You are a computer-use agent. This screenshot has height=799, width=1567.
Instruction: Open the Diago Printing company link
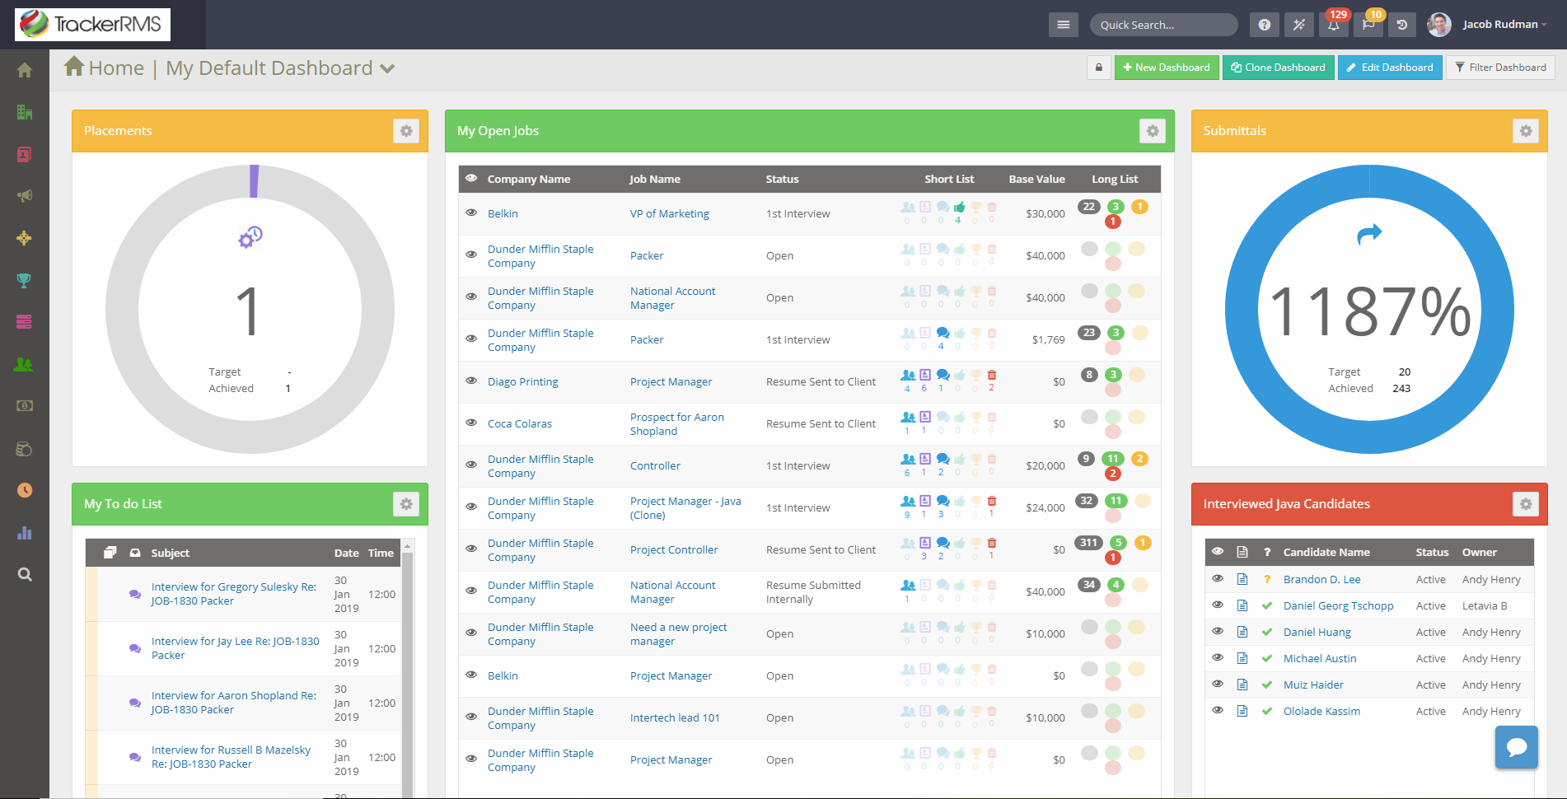pos(522,381)
